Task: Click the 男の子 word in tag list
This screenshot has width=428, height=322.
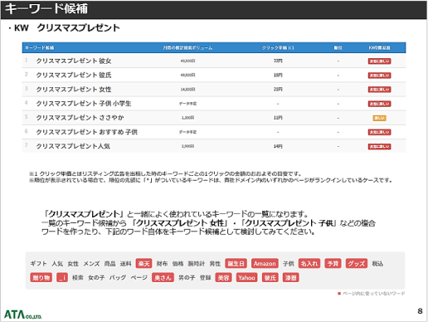Action: tap(187, 278)
